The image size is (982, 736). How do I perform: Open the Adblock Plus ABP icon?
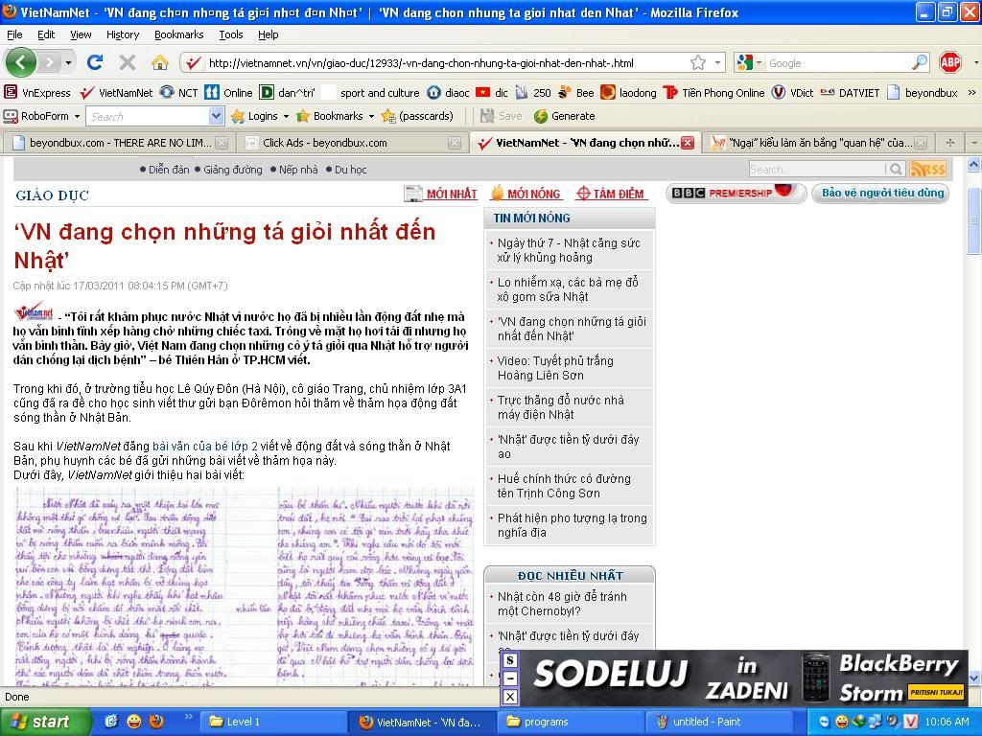[x=950, y=62]
